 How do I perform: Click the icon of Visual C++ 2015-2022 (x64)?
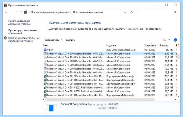click(45, 88)
